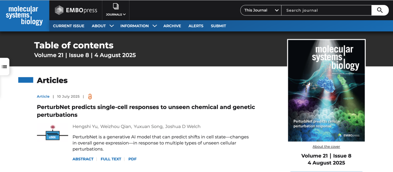Open the issue cover image
The width and height of the screenshot is (393, 172).
pyautogui.click(x=326, y=90)
